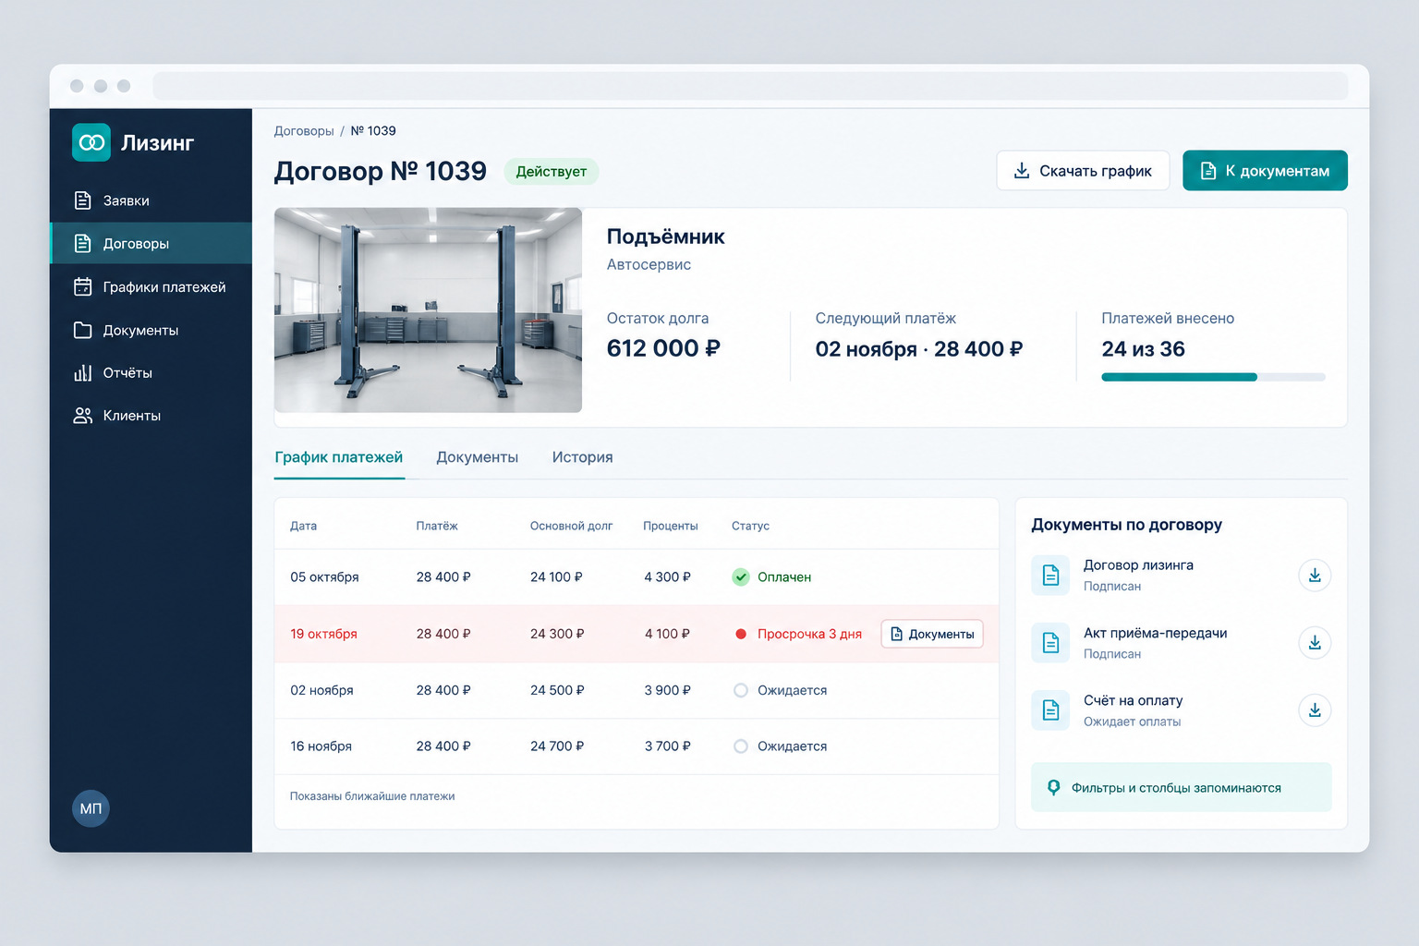This screenshot has height=946, width=1419.
Task: Click the Основной долг column header
Action: [571, 526]
